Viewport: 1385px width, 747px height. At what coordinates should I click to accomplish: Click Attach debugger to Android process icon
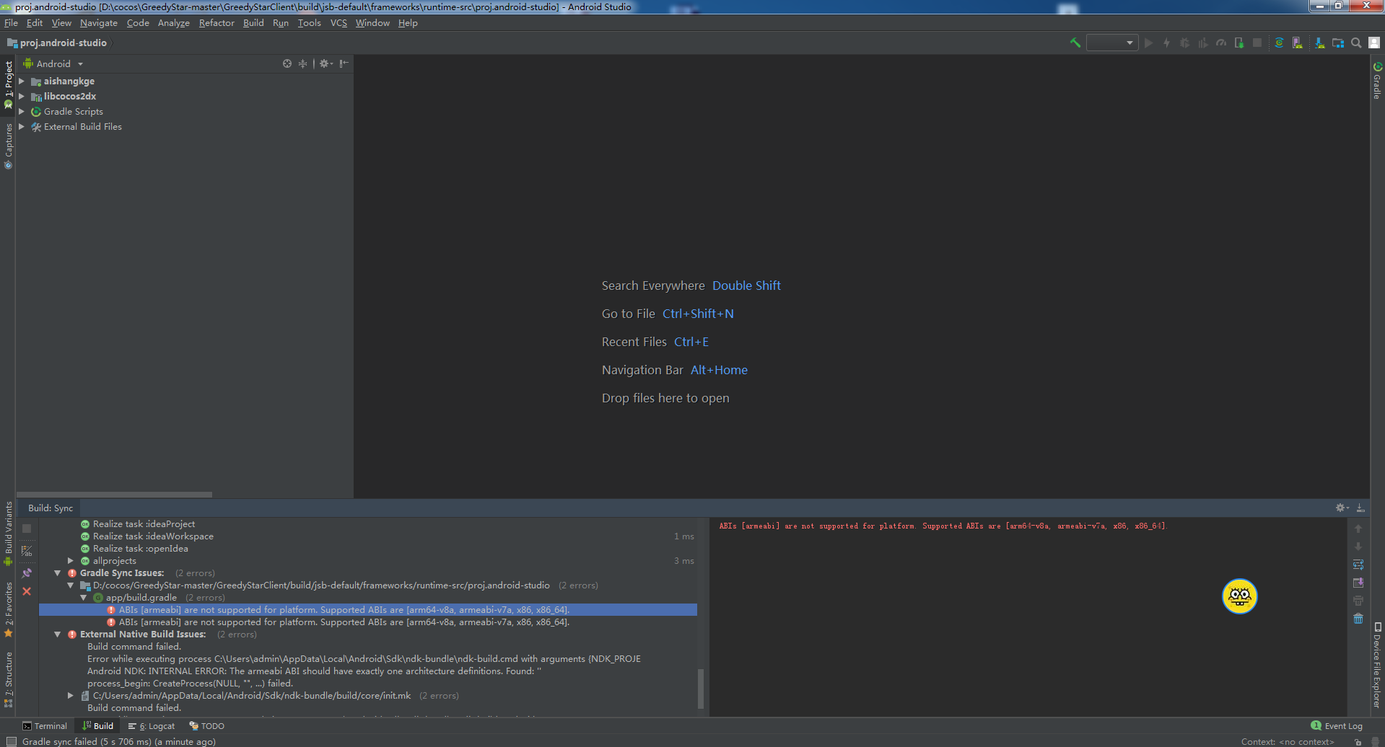(x=1239, y=43)
